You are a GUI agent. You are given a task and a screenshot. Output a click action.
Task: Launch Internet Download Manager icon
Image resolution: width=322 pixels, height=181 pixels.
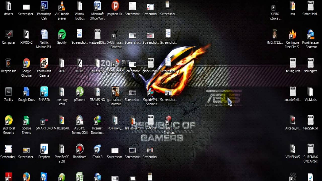(97, 120)
